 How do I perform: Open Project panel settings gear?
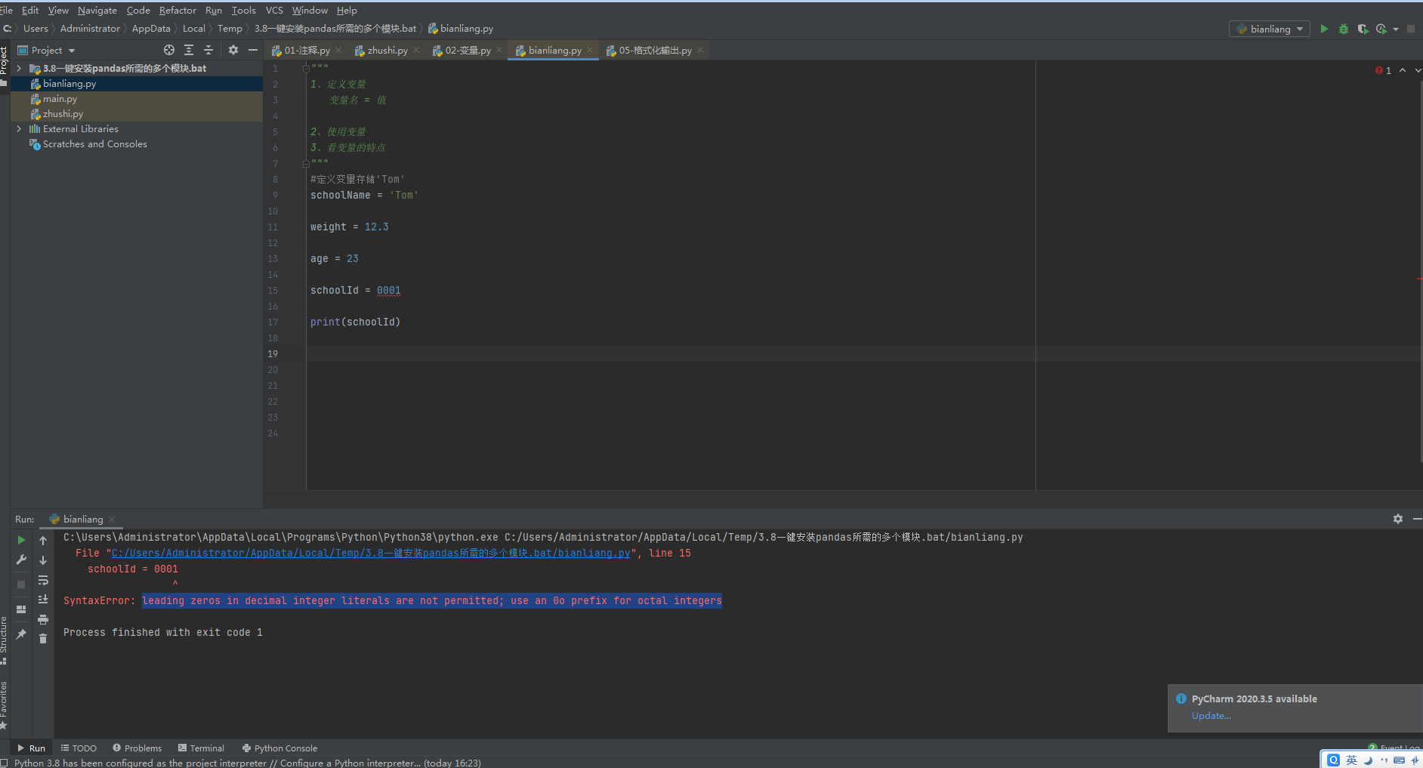(233, 50)
